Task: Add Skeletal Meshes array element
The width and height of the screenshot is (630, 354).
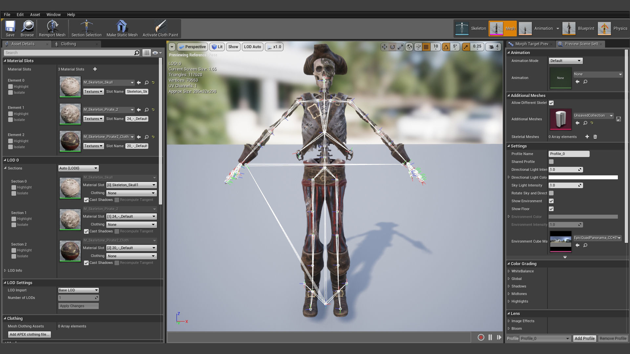Action: coord(587,137)
